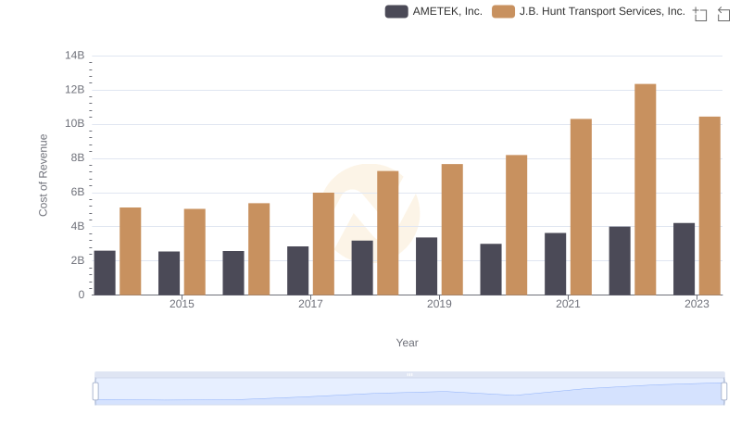741x427 pixels.
Task: Click the 2015 x-axis label
Action: point(182,304)
